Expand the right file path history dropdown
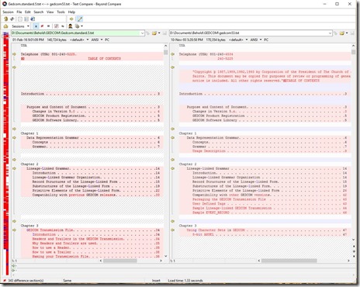This screenshot has height=287, width=360. coord(330,33)
